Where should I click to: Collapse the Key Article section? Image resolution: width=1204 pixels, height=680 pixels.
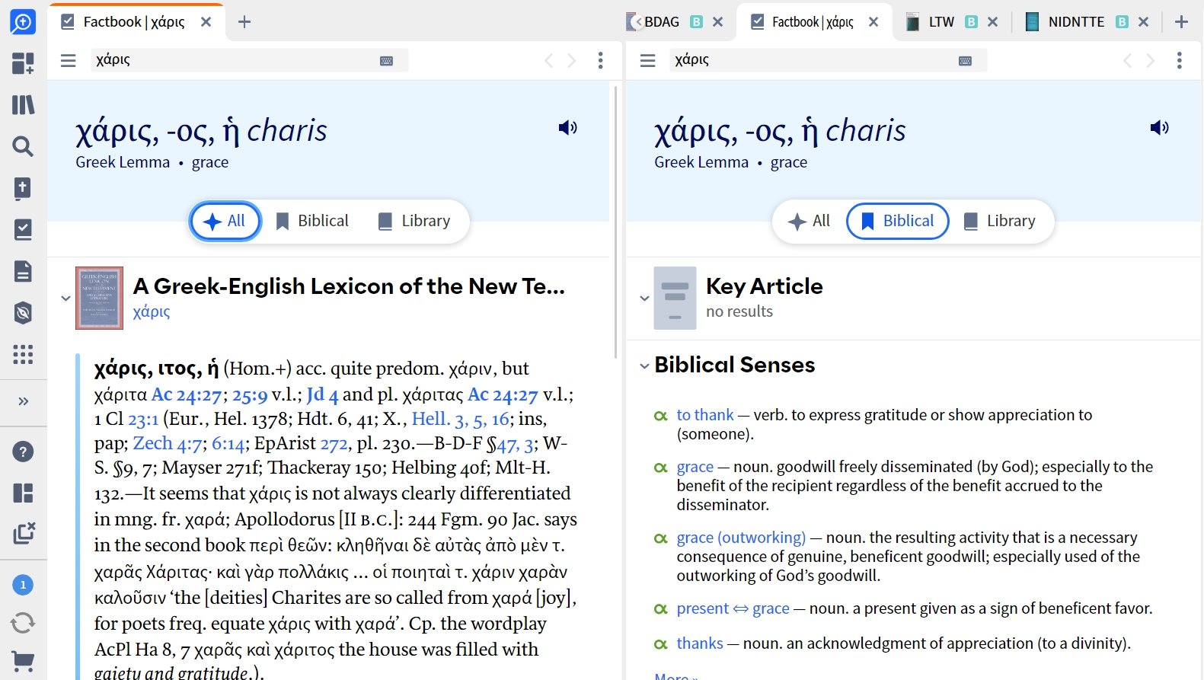(x=644, y=298)
